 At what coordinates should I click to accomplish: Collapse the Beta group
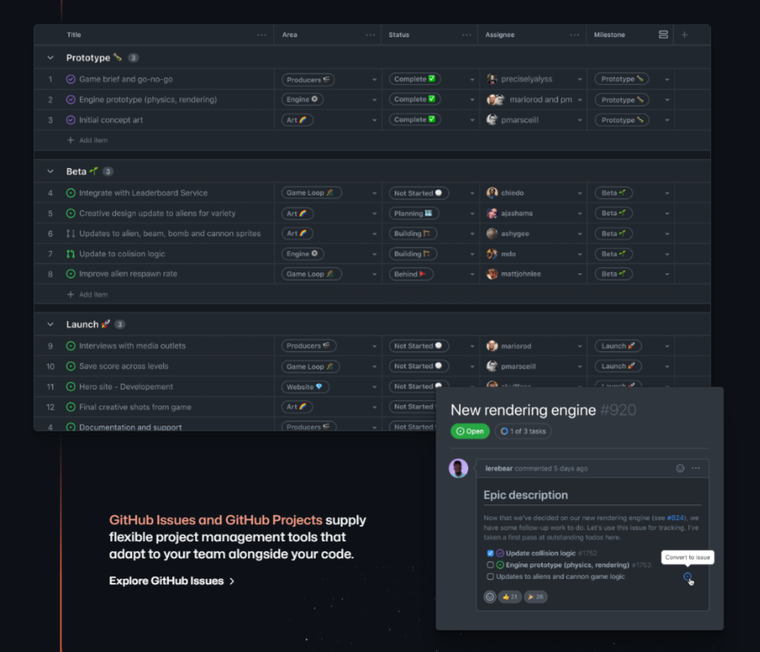coord(51,171)
